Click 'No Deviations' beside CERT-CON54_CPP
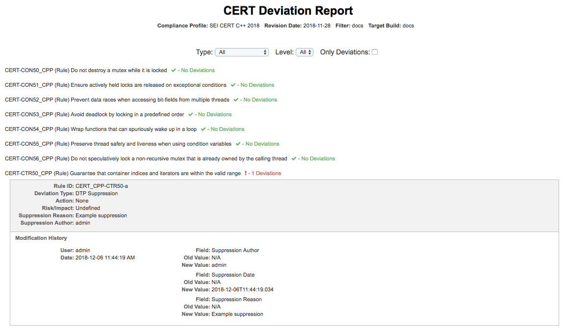The height and width of the screenshot is (336, 564). [228, 129]
